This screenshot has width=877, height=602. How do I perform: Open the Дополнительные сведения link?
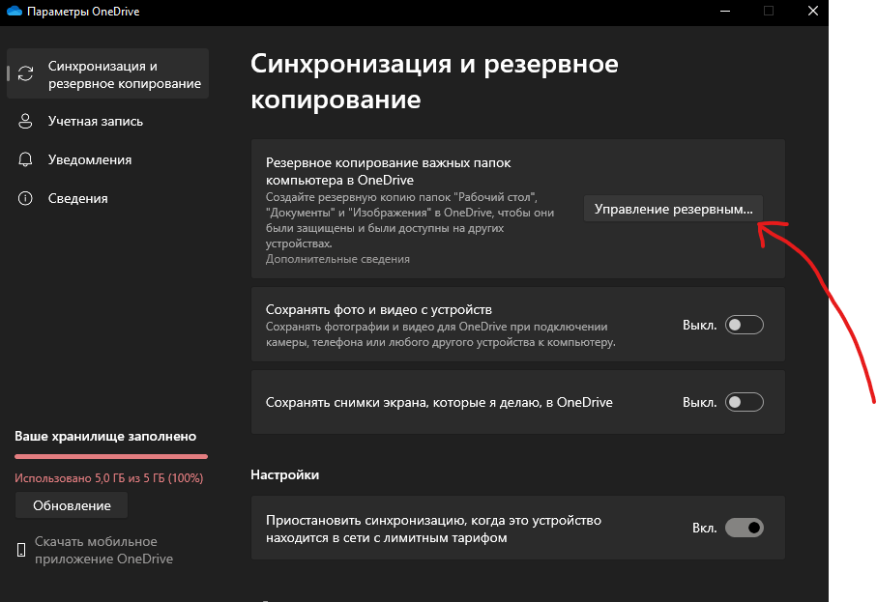click(337, 259)
